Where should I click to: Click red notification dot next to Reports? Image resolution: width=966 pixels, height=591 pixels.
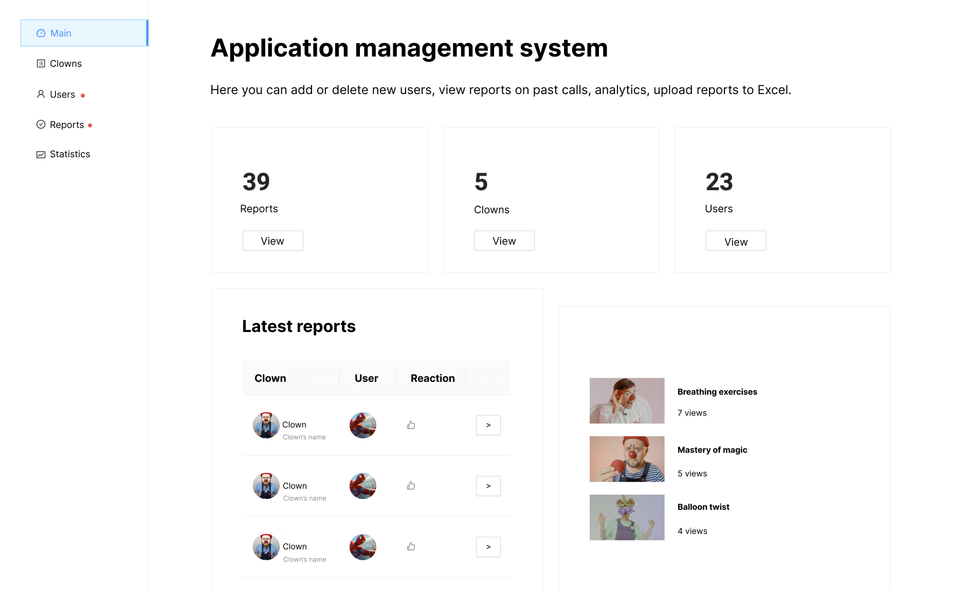pyautogui.click(x=90, y=125)
